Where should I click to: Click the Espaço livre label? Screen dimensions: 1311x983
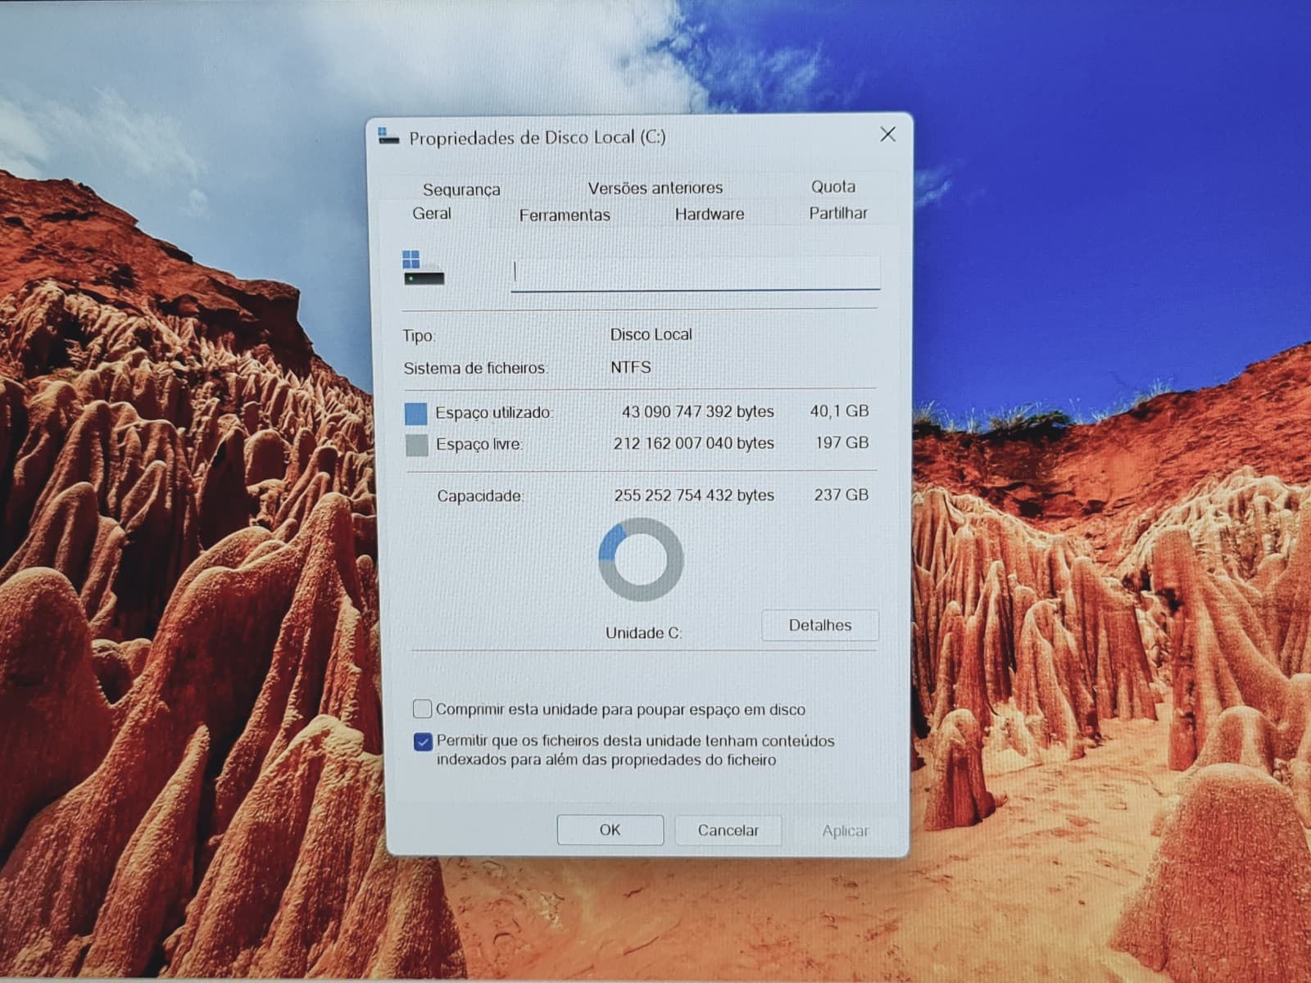point(479,445)
